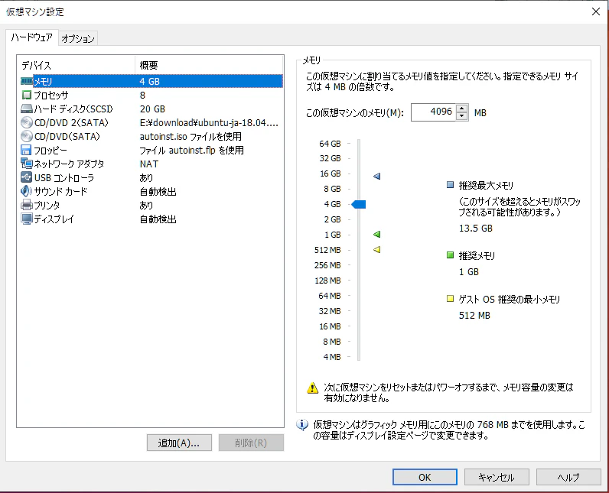Viewport: 609px width, 493px height.
Task: Select the サウンド カード row
Action: pos(151,191)
